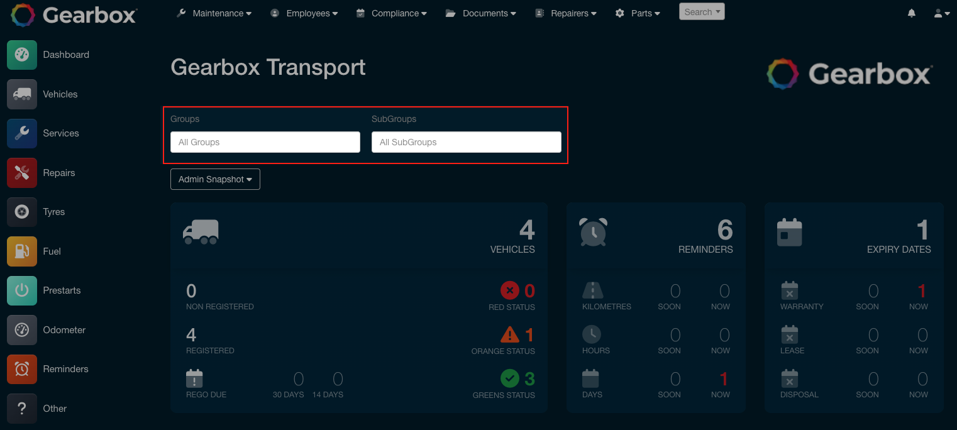Click the kilometres road icon

pyautogui.click(x=592, y=290)
